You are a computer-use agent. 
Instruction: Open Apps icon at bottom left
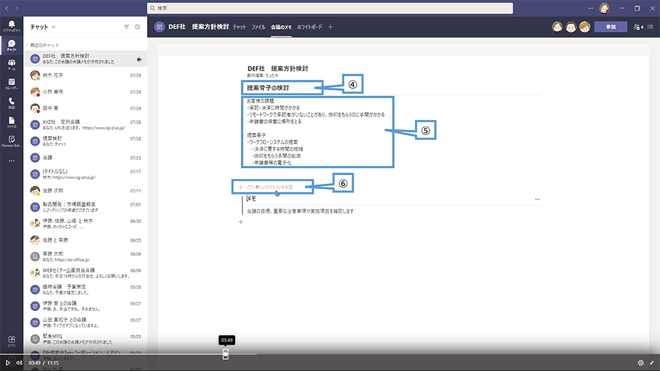(11, 341)
